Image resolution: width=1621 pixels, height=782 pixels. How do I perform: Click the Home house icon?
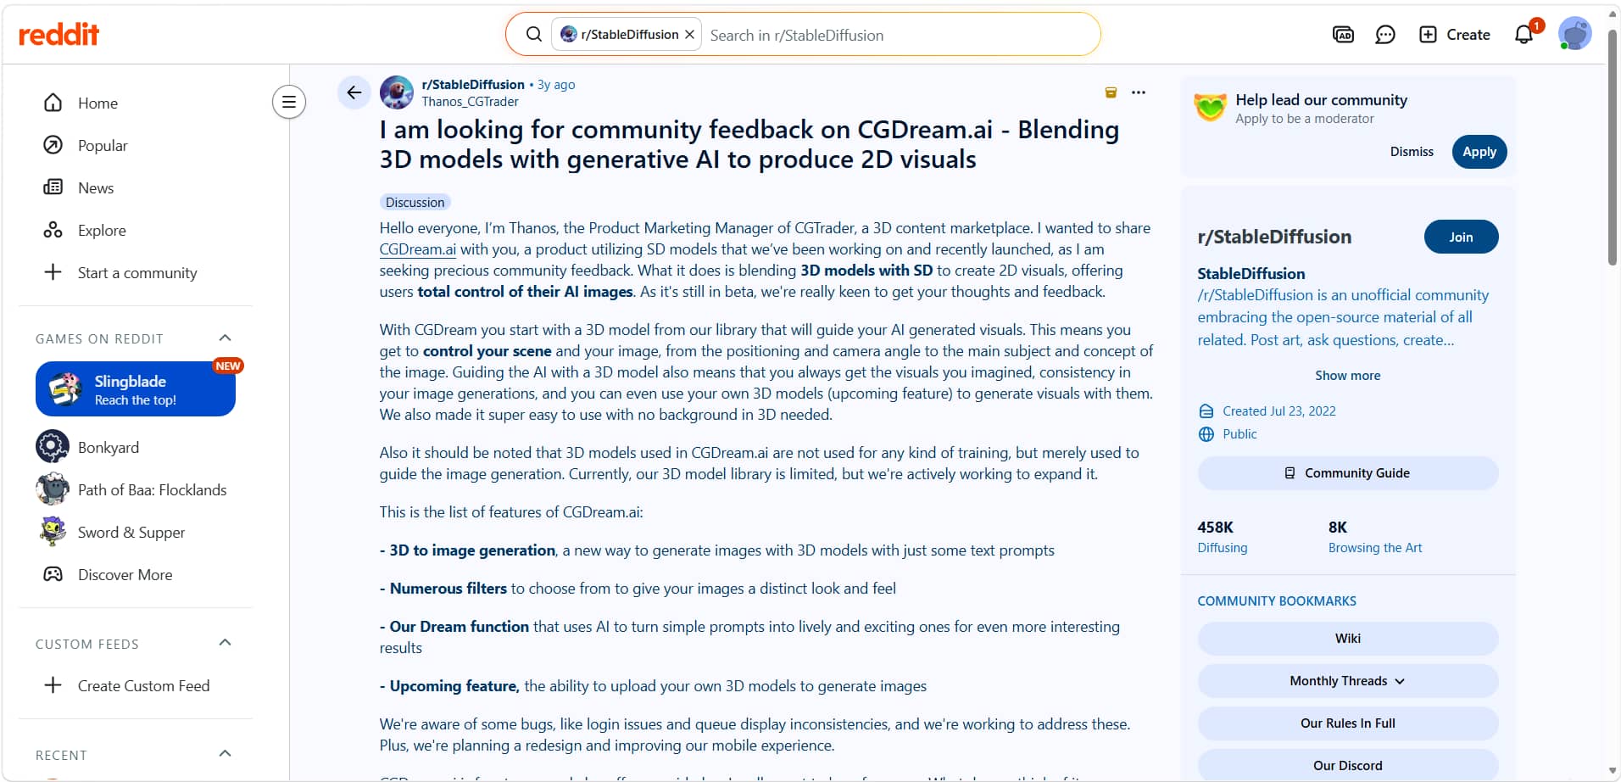[x=53, y=103]
